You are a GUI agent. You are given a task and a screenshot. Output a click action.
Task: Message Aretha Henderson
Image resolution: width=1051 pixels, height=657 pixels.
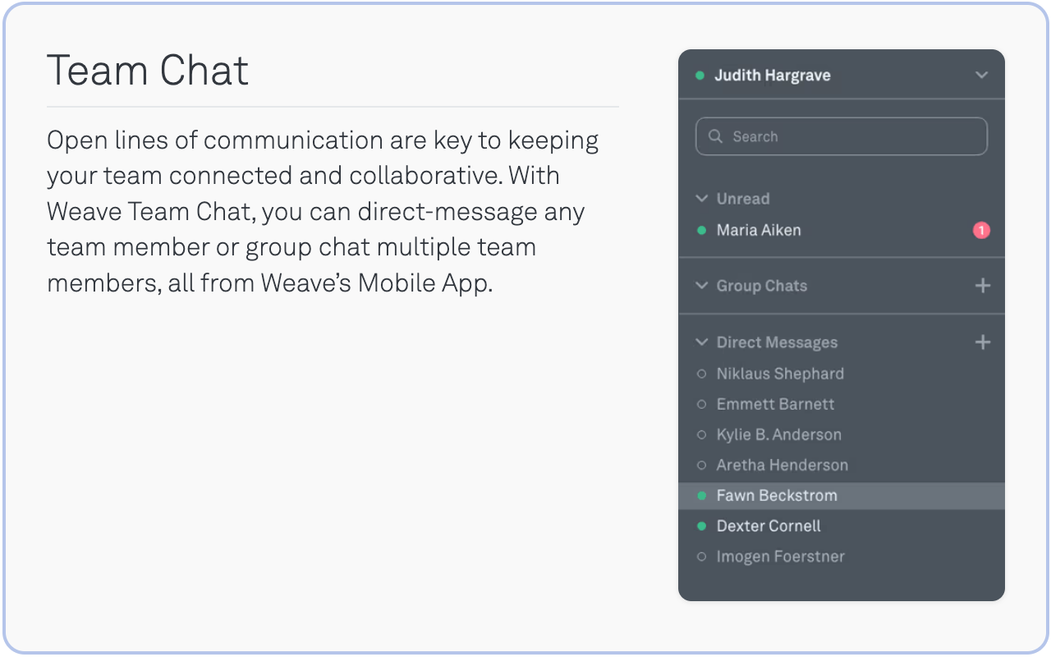pyautogui.click(x=782, y=465)
